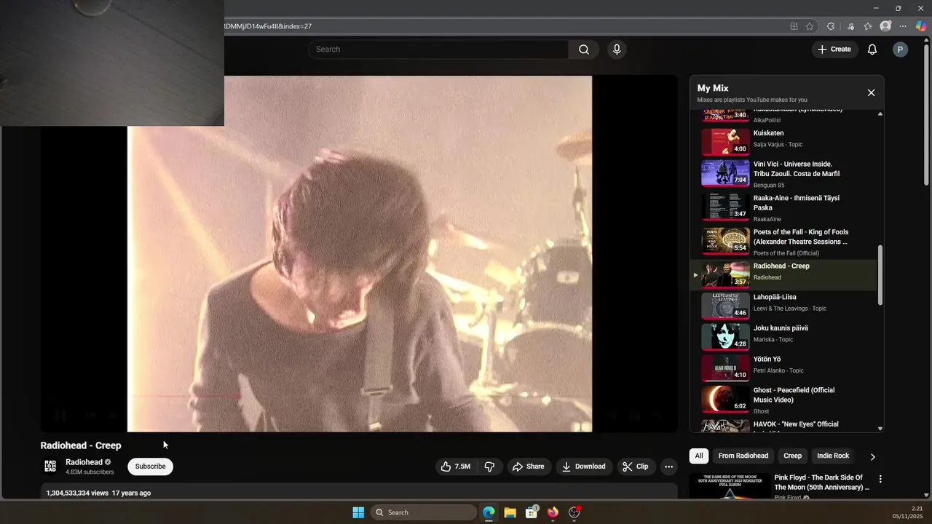The width and height of the screenshot is (932, 524).
Task: Open the Windows Start menu
Action: click(358, 512)
